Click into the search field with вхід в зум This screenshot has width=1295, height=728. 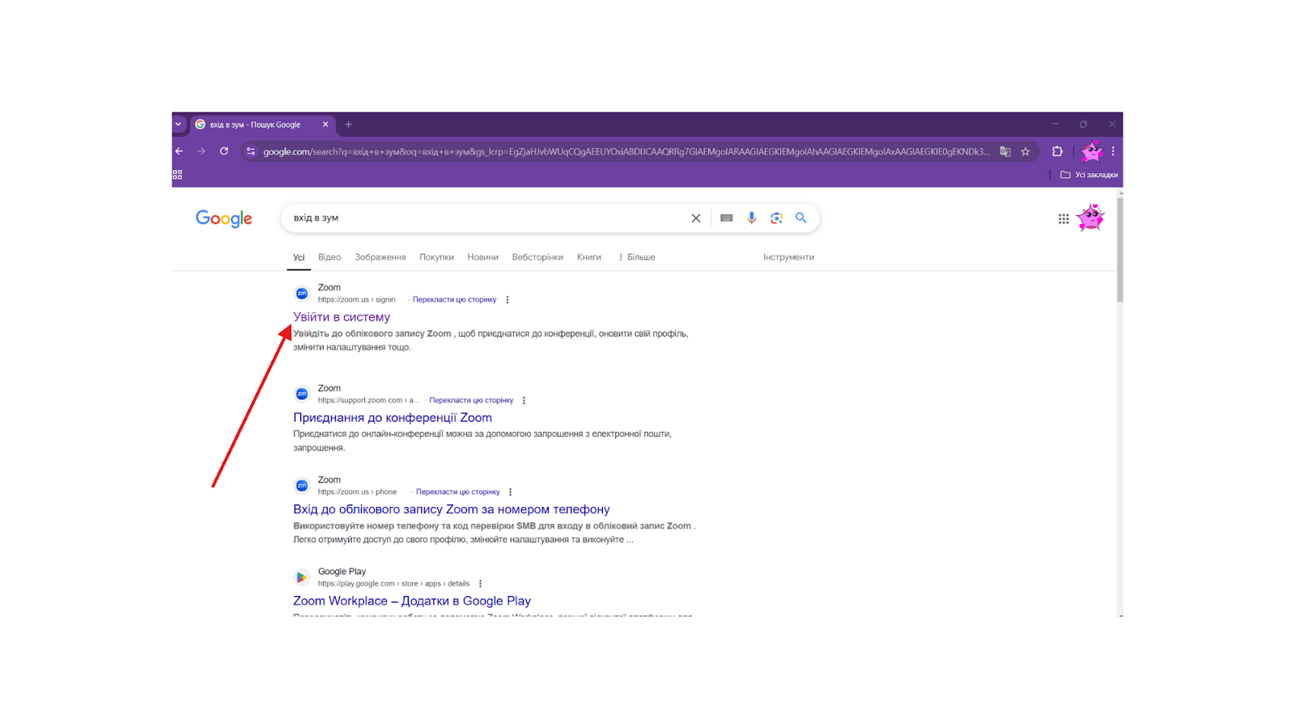click(486, 218)
